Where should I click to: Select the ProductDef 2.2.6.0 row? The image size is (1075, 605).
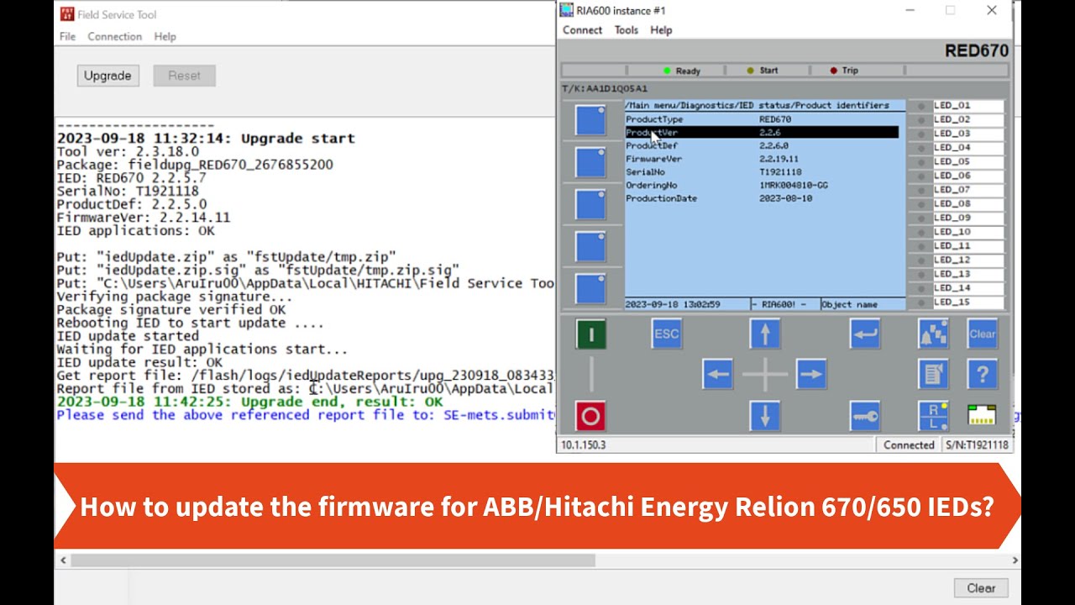pos(762,145)
